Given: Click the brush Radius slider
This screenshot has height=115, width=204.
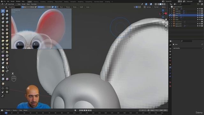Looking at the screenshot, I should pos(28,7).
